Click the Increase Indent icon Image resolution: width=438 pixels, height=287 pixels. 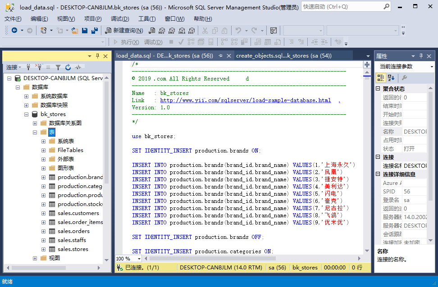pyautogui.click(x=324, y=42)
